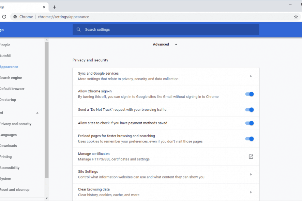302x201 pixels.
Task: Go to Downloads settings in the sidebar
Action: coord(9,146)
